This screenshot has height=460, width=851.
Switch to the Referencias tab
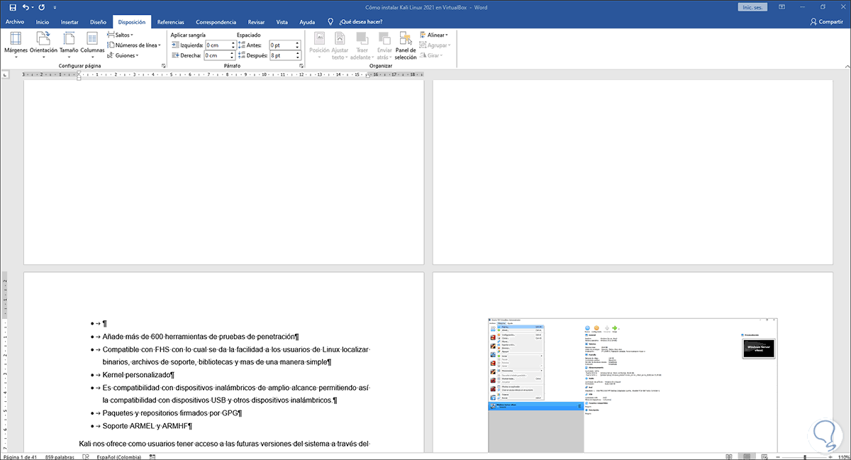click(170, 22)
